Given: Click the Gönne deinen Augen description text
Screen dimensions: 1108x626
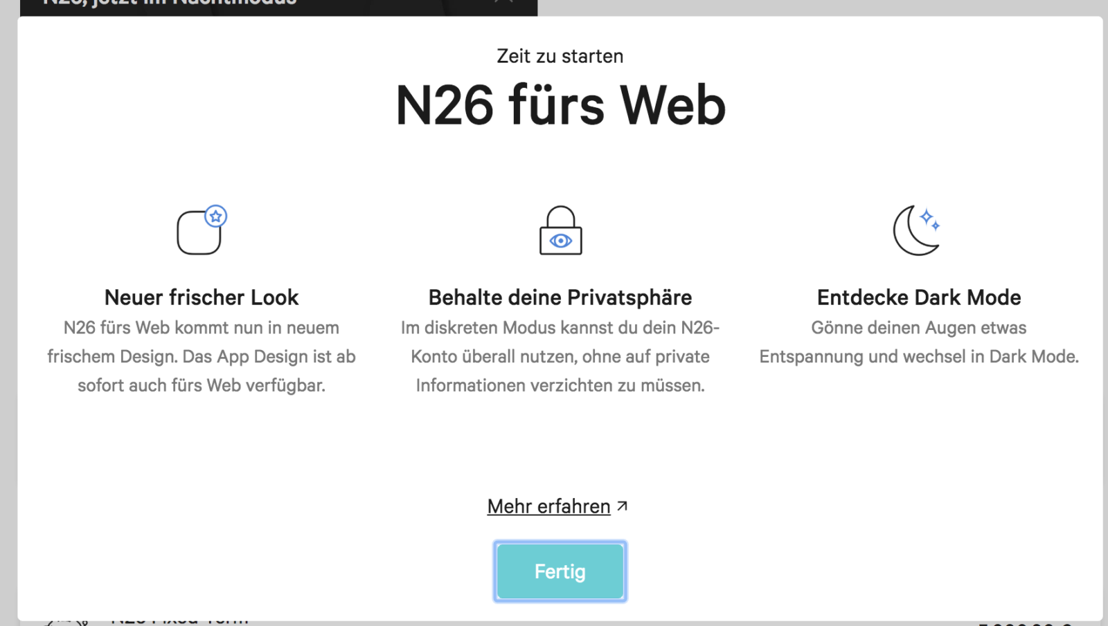Looking at the screenshot, I should pos(918,342).
